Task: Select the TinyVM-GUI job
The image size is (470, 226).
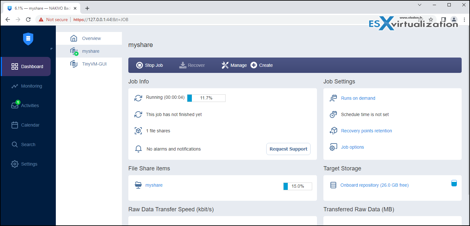Action: [x=89, y=64]
